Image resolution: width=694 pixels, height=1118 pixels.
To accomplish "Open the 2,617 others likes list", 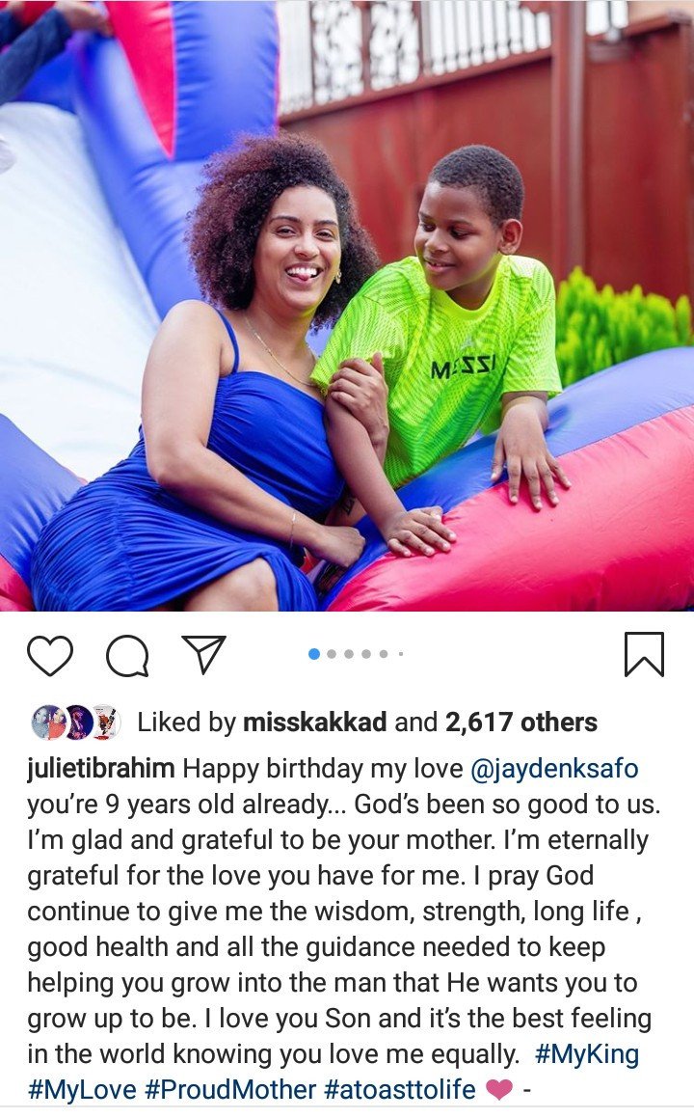I will [521, 723].
